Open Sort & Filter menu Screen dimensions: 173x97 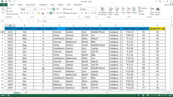click(152, 11)
